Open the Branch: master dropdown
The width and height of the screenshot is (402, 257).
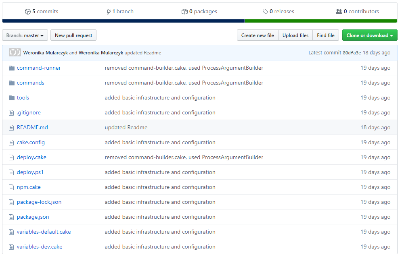(25, 35)
